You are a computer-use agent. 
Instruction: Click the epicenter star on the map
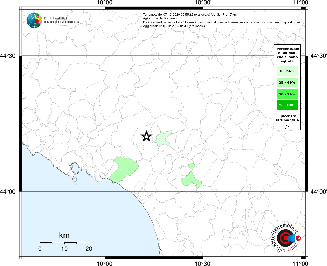tap(146, 136)
